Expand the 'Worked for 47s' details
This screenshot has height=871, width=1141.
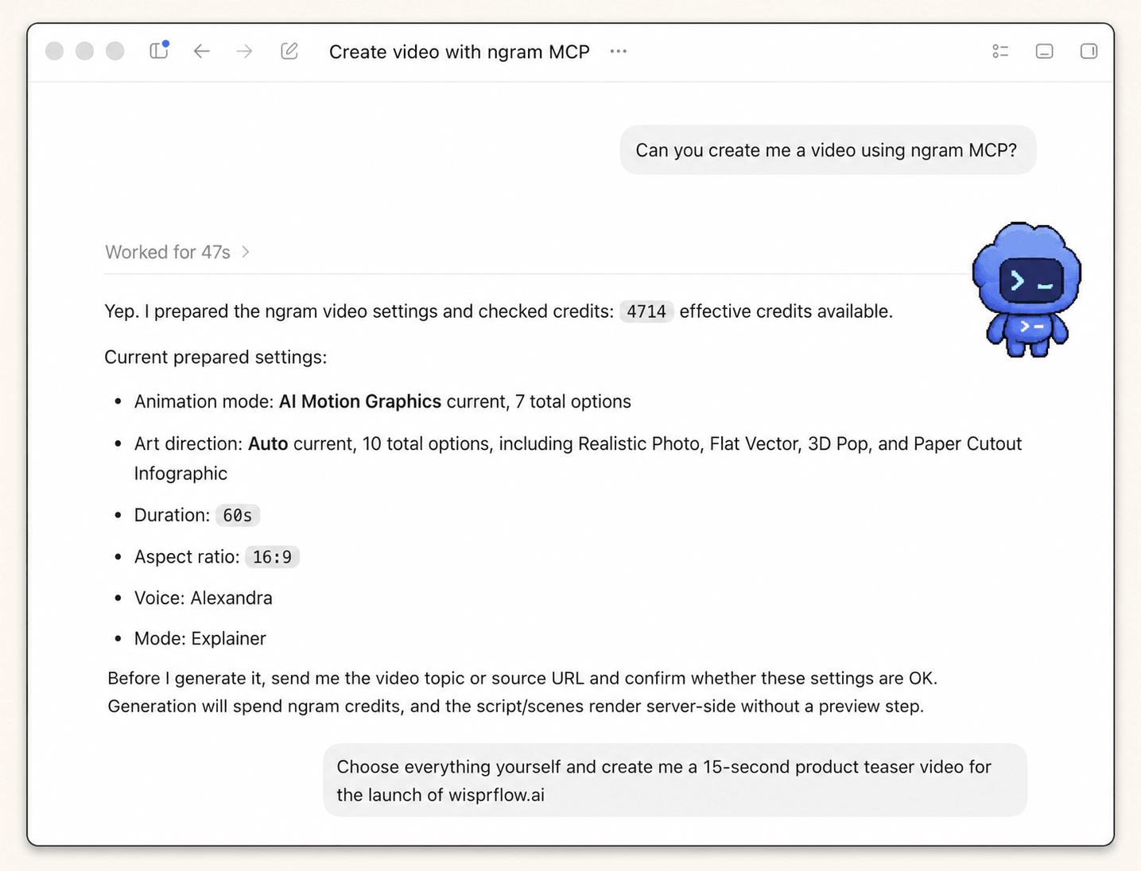pos(178,252)
